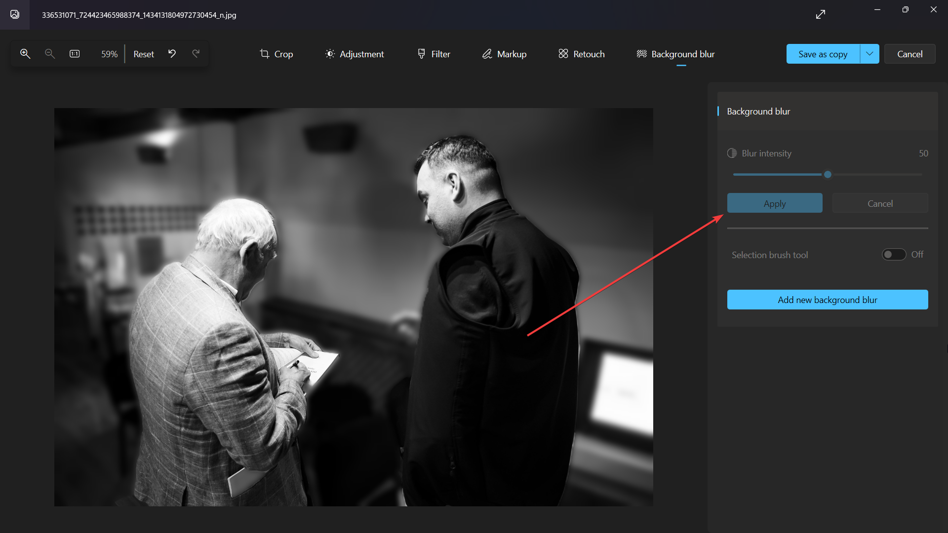Open the Crop tab
The image size is (948, 533).
(276, 54)
